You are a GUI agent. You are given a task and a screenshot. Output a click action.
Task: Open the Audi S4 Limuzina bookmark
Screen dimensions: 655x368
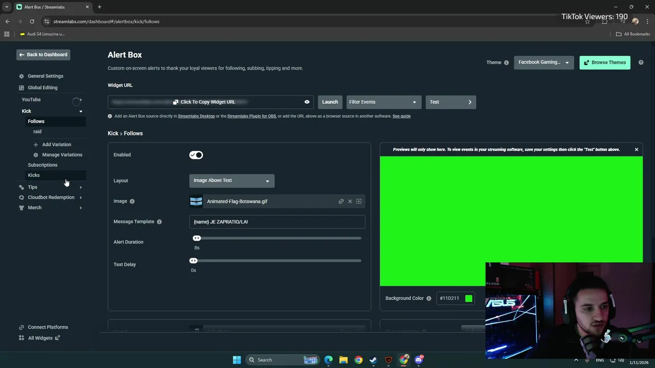(42, 34)
